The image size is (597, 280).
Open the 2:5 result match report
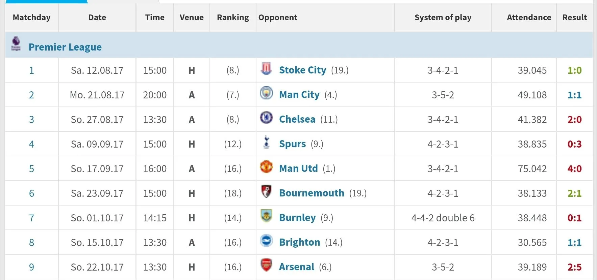coord(574,267)
